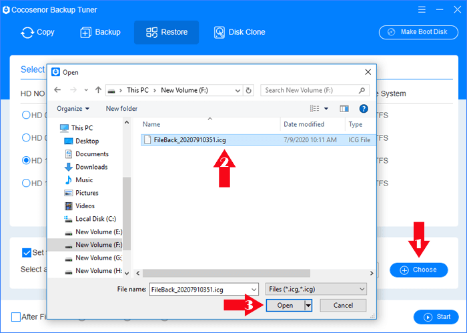This screenshot has width=467, height=333.
Task: Expand the File name dropdown arrow
Action: [x=254, y=290]
